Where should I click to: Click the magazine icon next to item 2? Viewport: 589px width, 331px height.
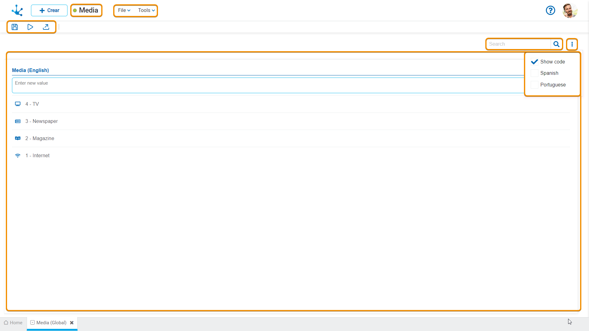coord(17,138)
